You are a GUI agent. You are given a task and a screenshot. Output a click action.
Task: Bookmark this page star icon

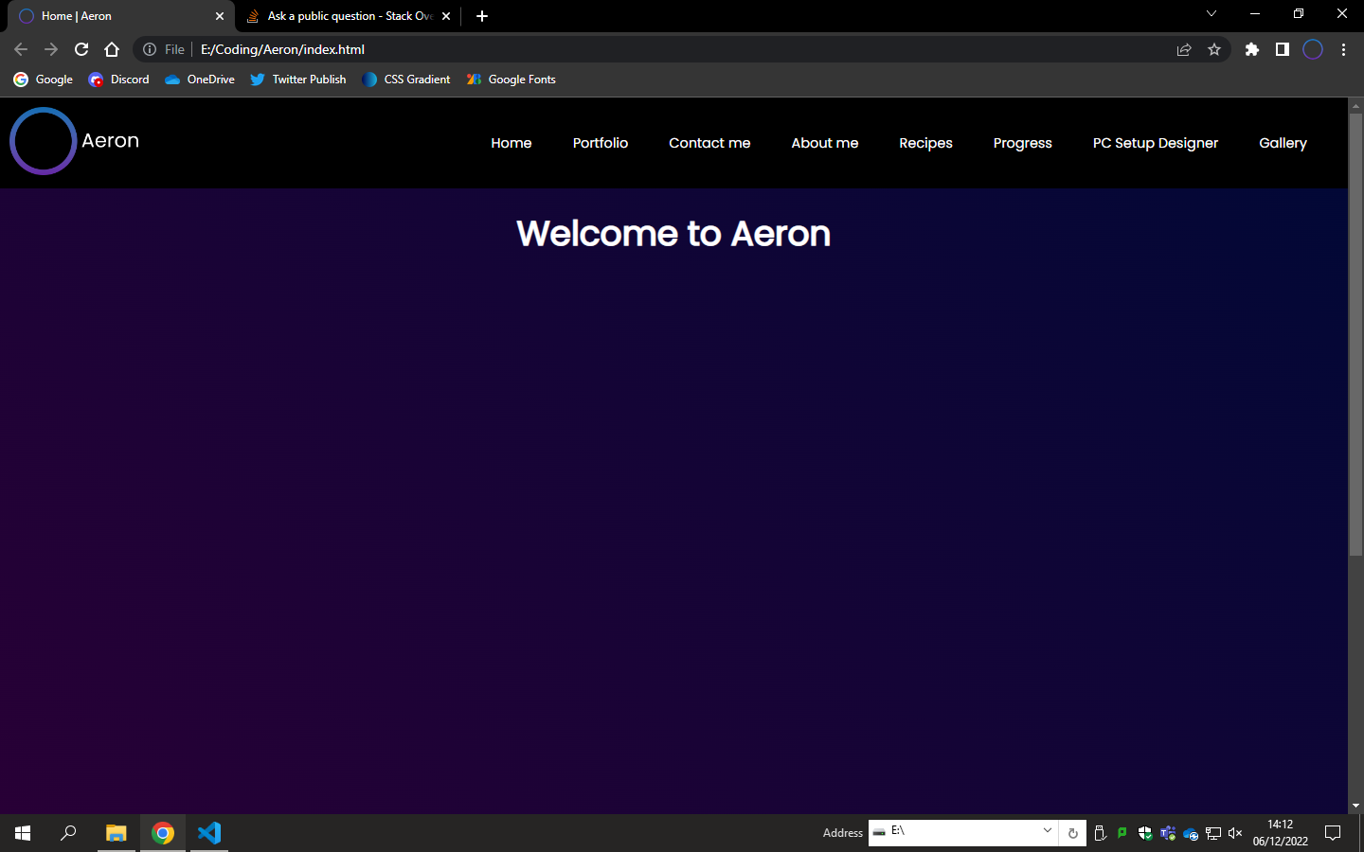click(1214, 49)
